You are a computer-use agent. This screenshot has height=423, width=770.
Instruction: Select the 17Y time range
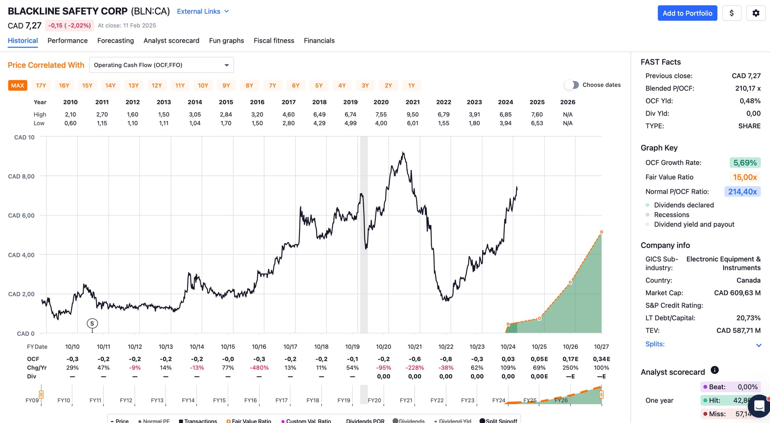41,85
